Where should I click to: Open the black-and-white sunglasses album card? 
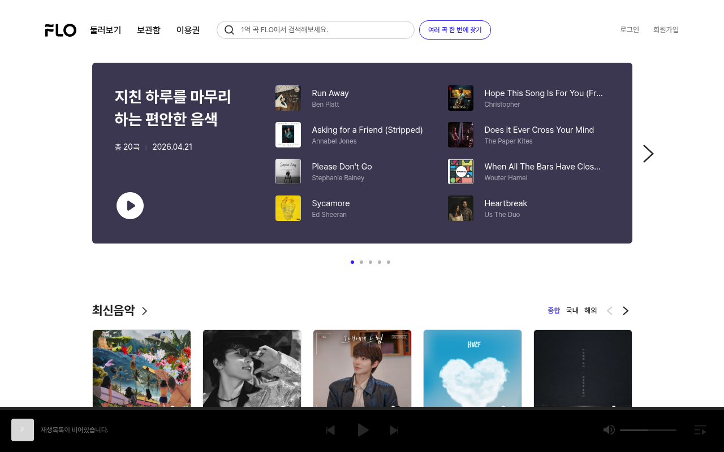252,368
